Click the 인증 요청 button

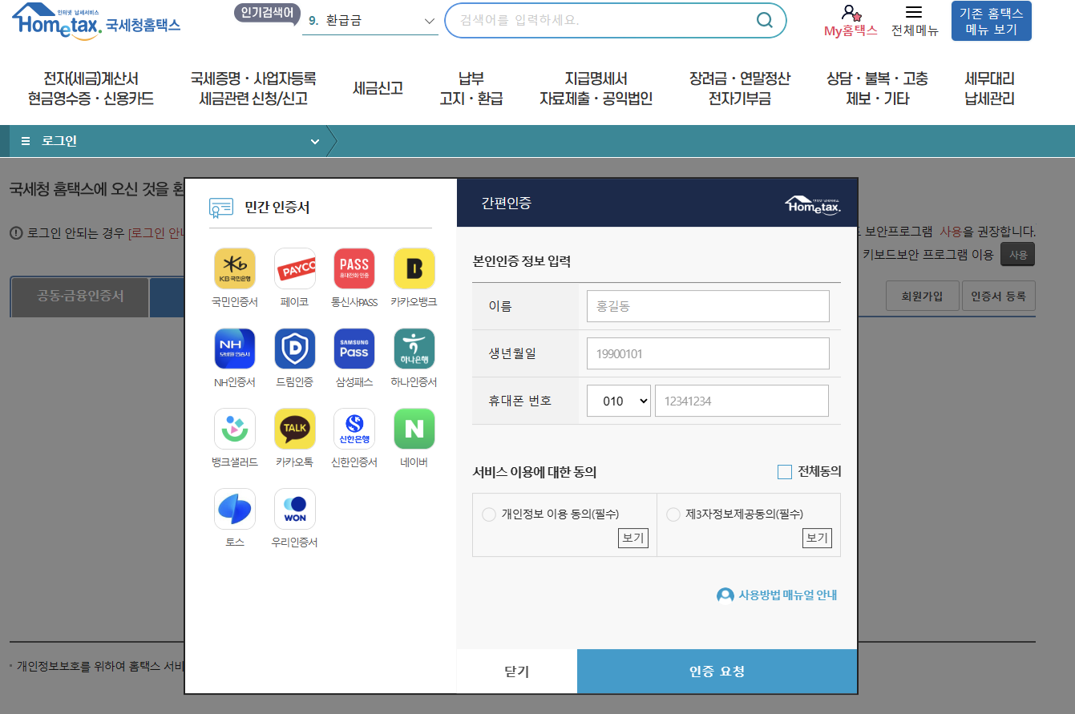pyautogui.click(x=717, y=672)
